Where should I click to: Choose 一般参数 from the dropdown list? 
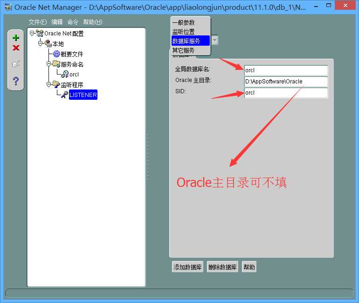click(191, 22)
